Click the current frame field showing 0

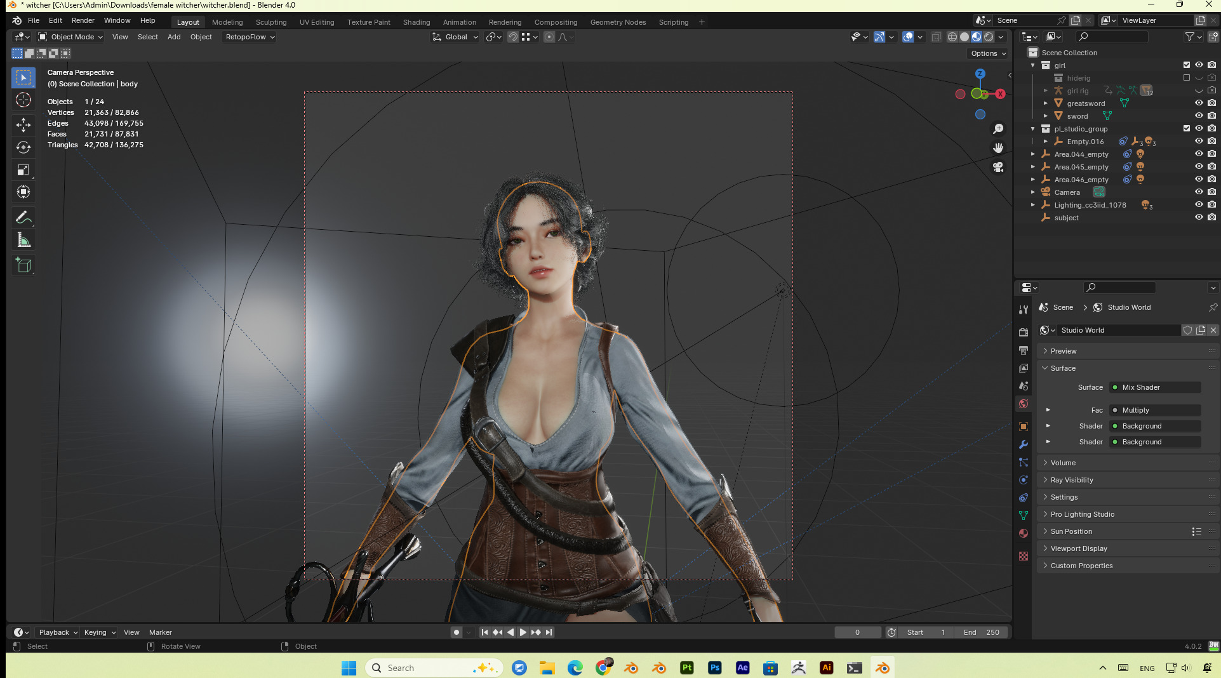(857, 632)
